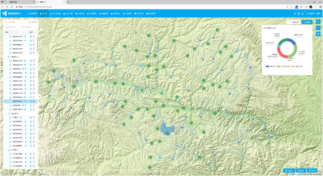Click the export icon beside the search box
Screen dimensions: 323x176
36,22
